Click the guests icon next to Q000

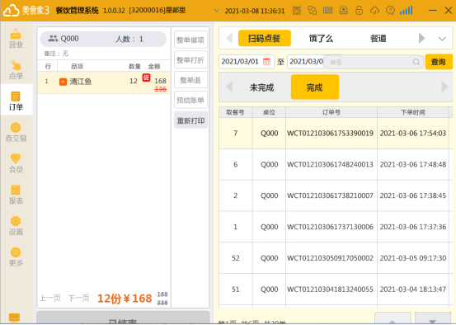53,39
